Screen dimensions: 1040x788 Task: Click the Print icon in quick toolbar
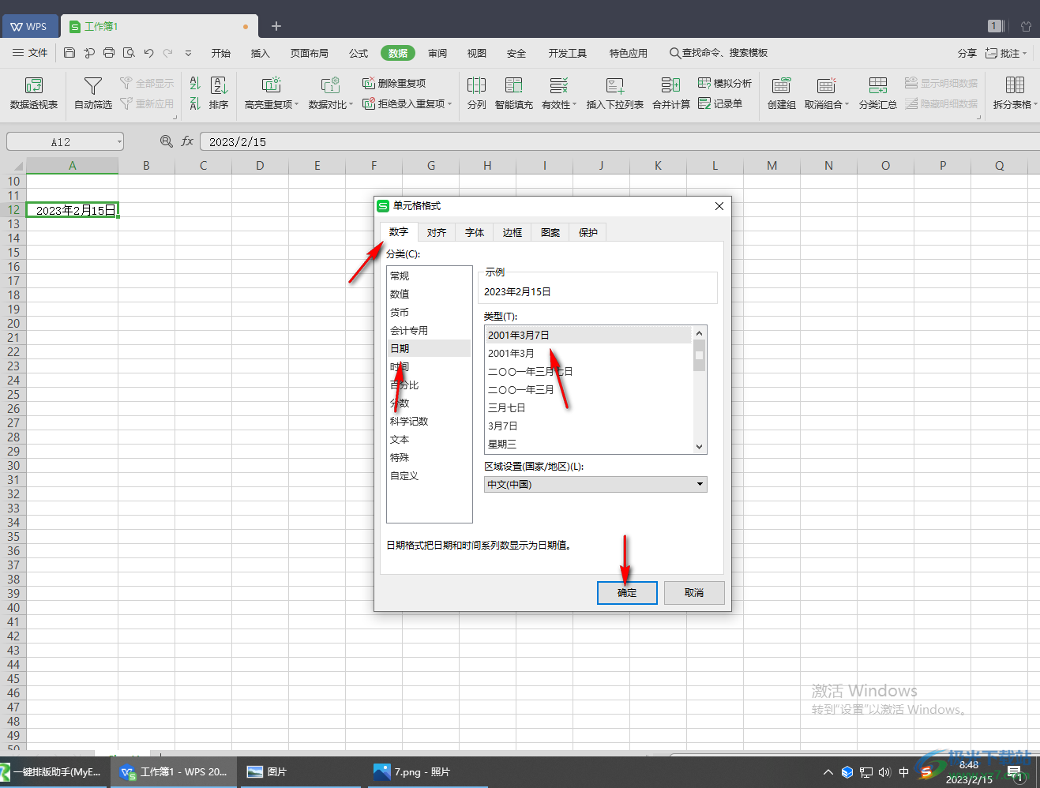click(109, 53)
